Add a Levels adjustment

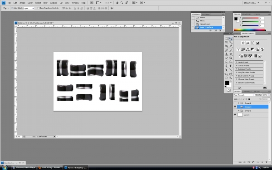[248, 43]
